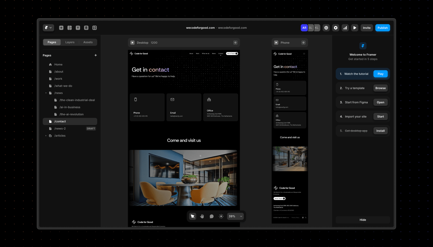Select the Office card in desktop canvas

click(221, 107)
